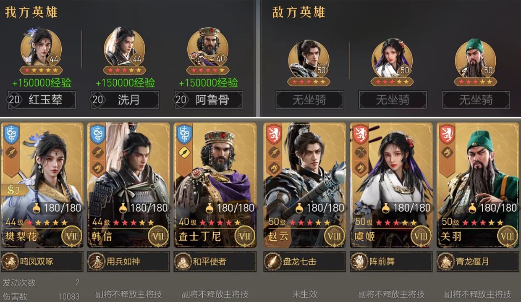Click the 盘龙七击 skill icon
521x302 pixels.
click(x=273, y=262)
